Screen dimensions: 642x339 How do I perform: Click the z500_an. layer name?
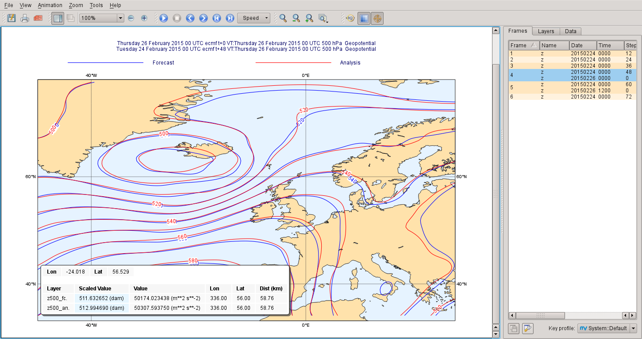point(58,308)
